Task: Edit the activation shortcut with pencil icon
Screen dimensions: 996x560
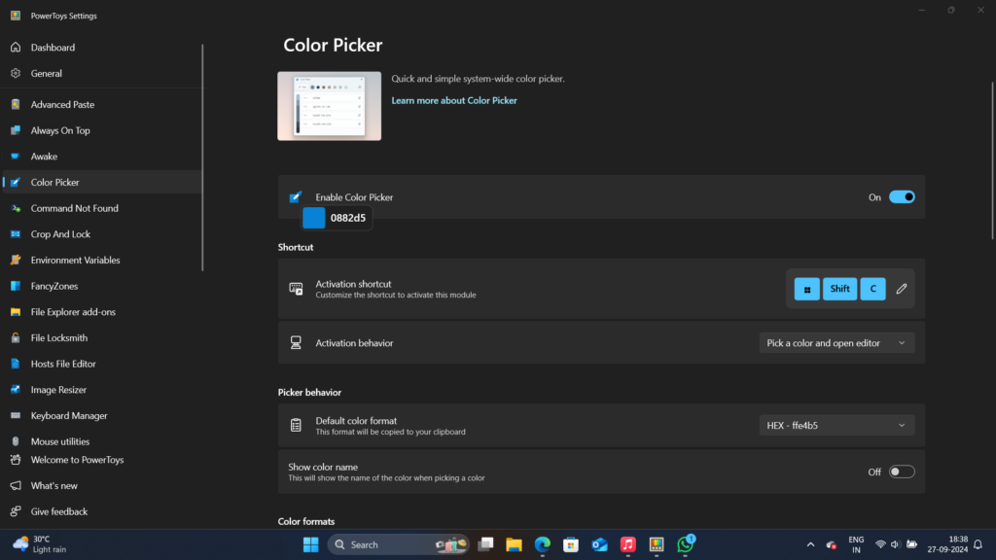Action: pyautogui.click(x=902, y=289)
